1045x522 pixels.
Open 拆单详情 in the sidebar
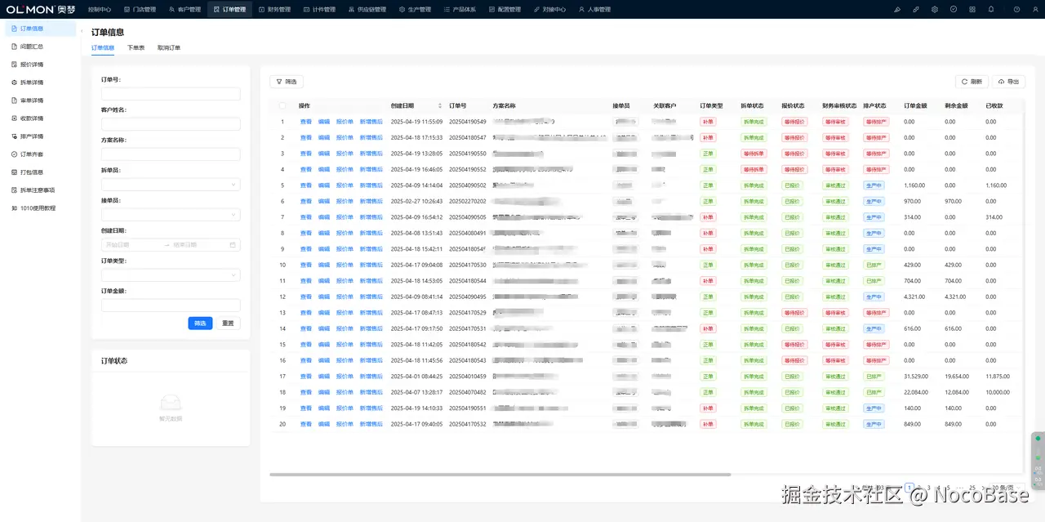tap(40, 83)
